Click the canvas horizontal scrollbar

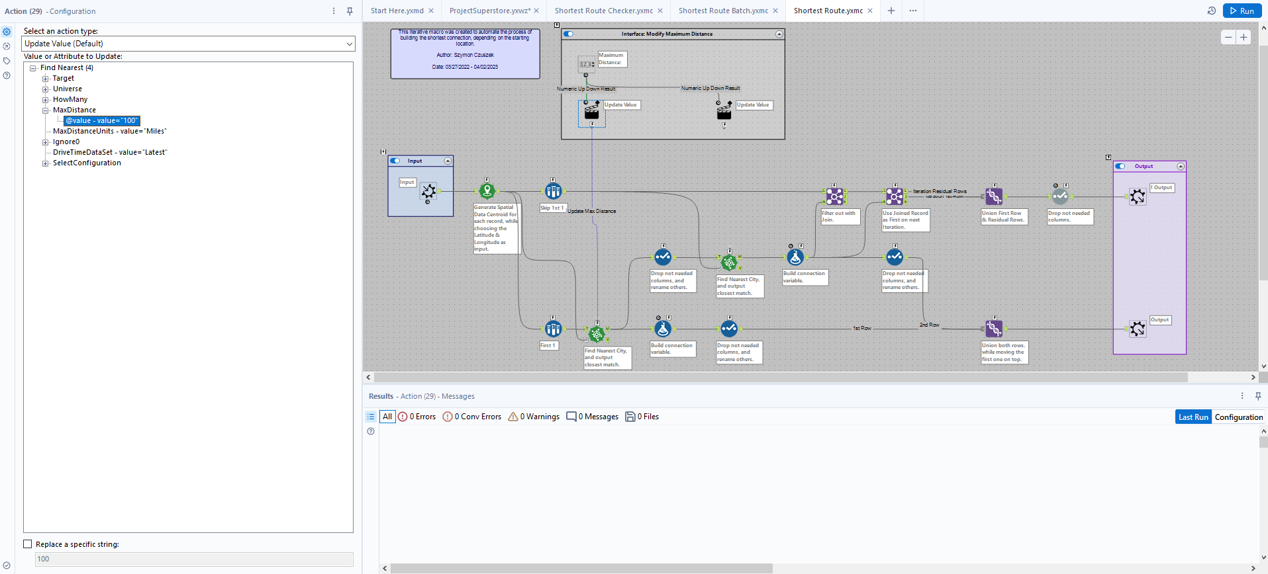[781, 377]
